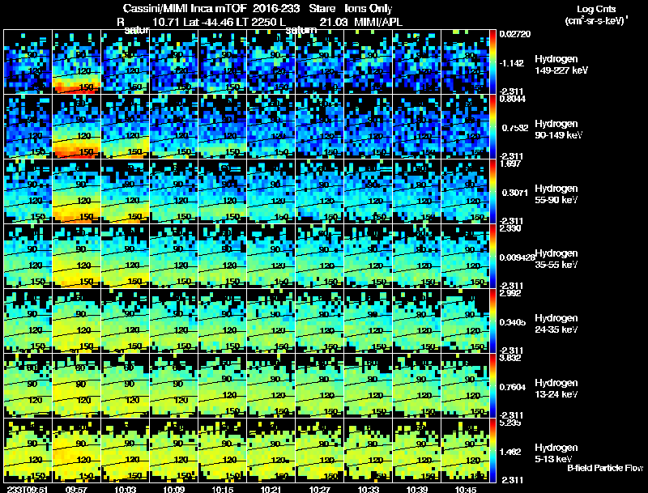
Task: Click the '09:57' time label
Action: click(x=76, y=489)
